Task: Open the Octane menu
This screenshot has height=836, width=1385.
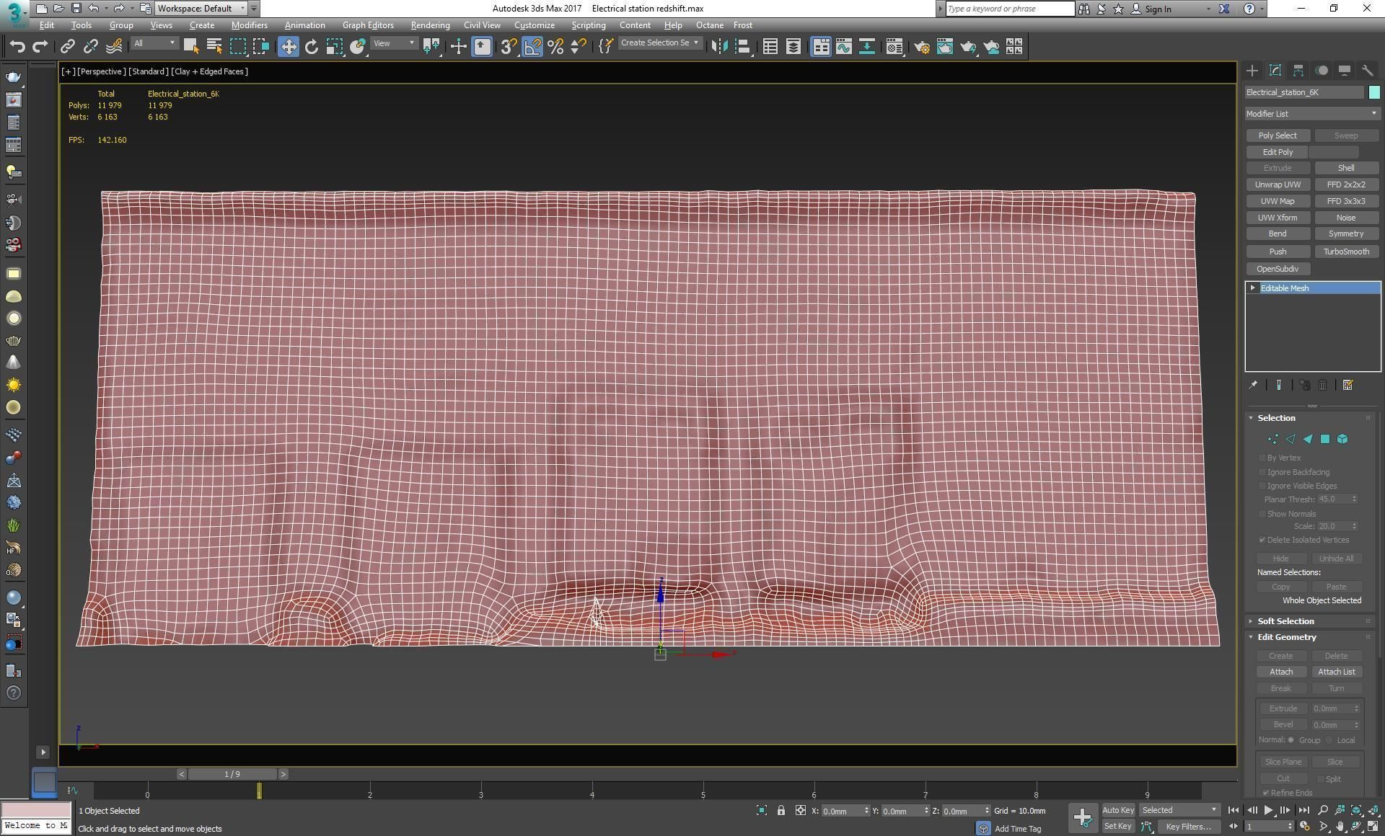Action: point(709,25)
